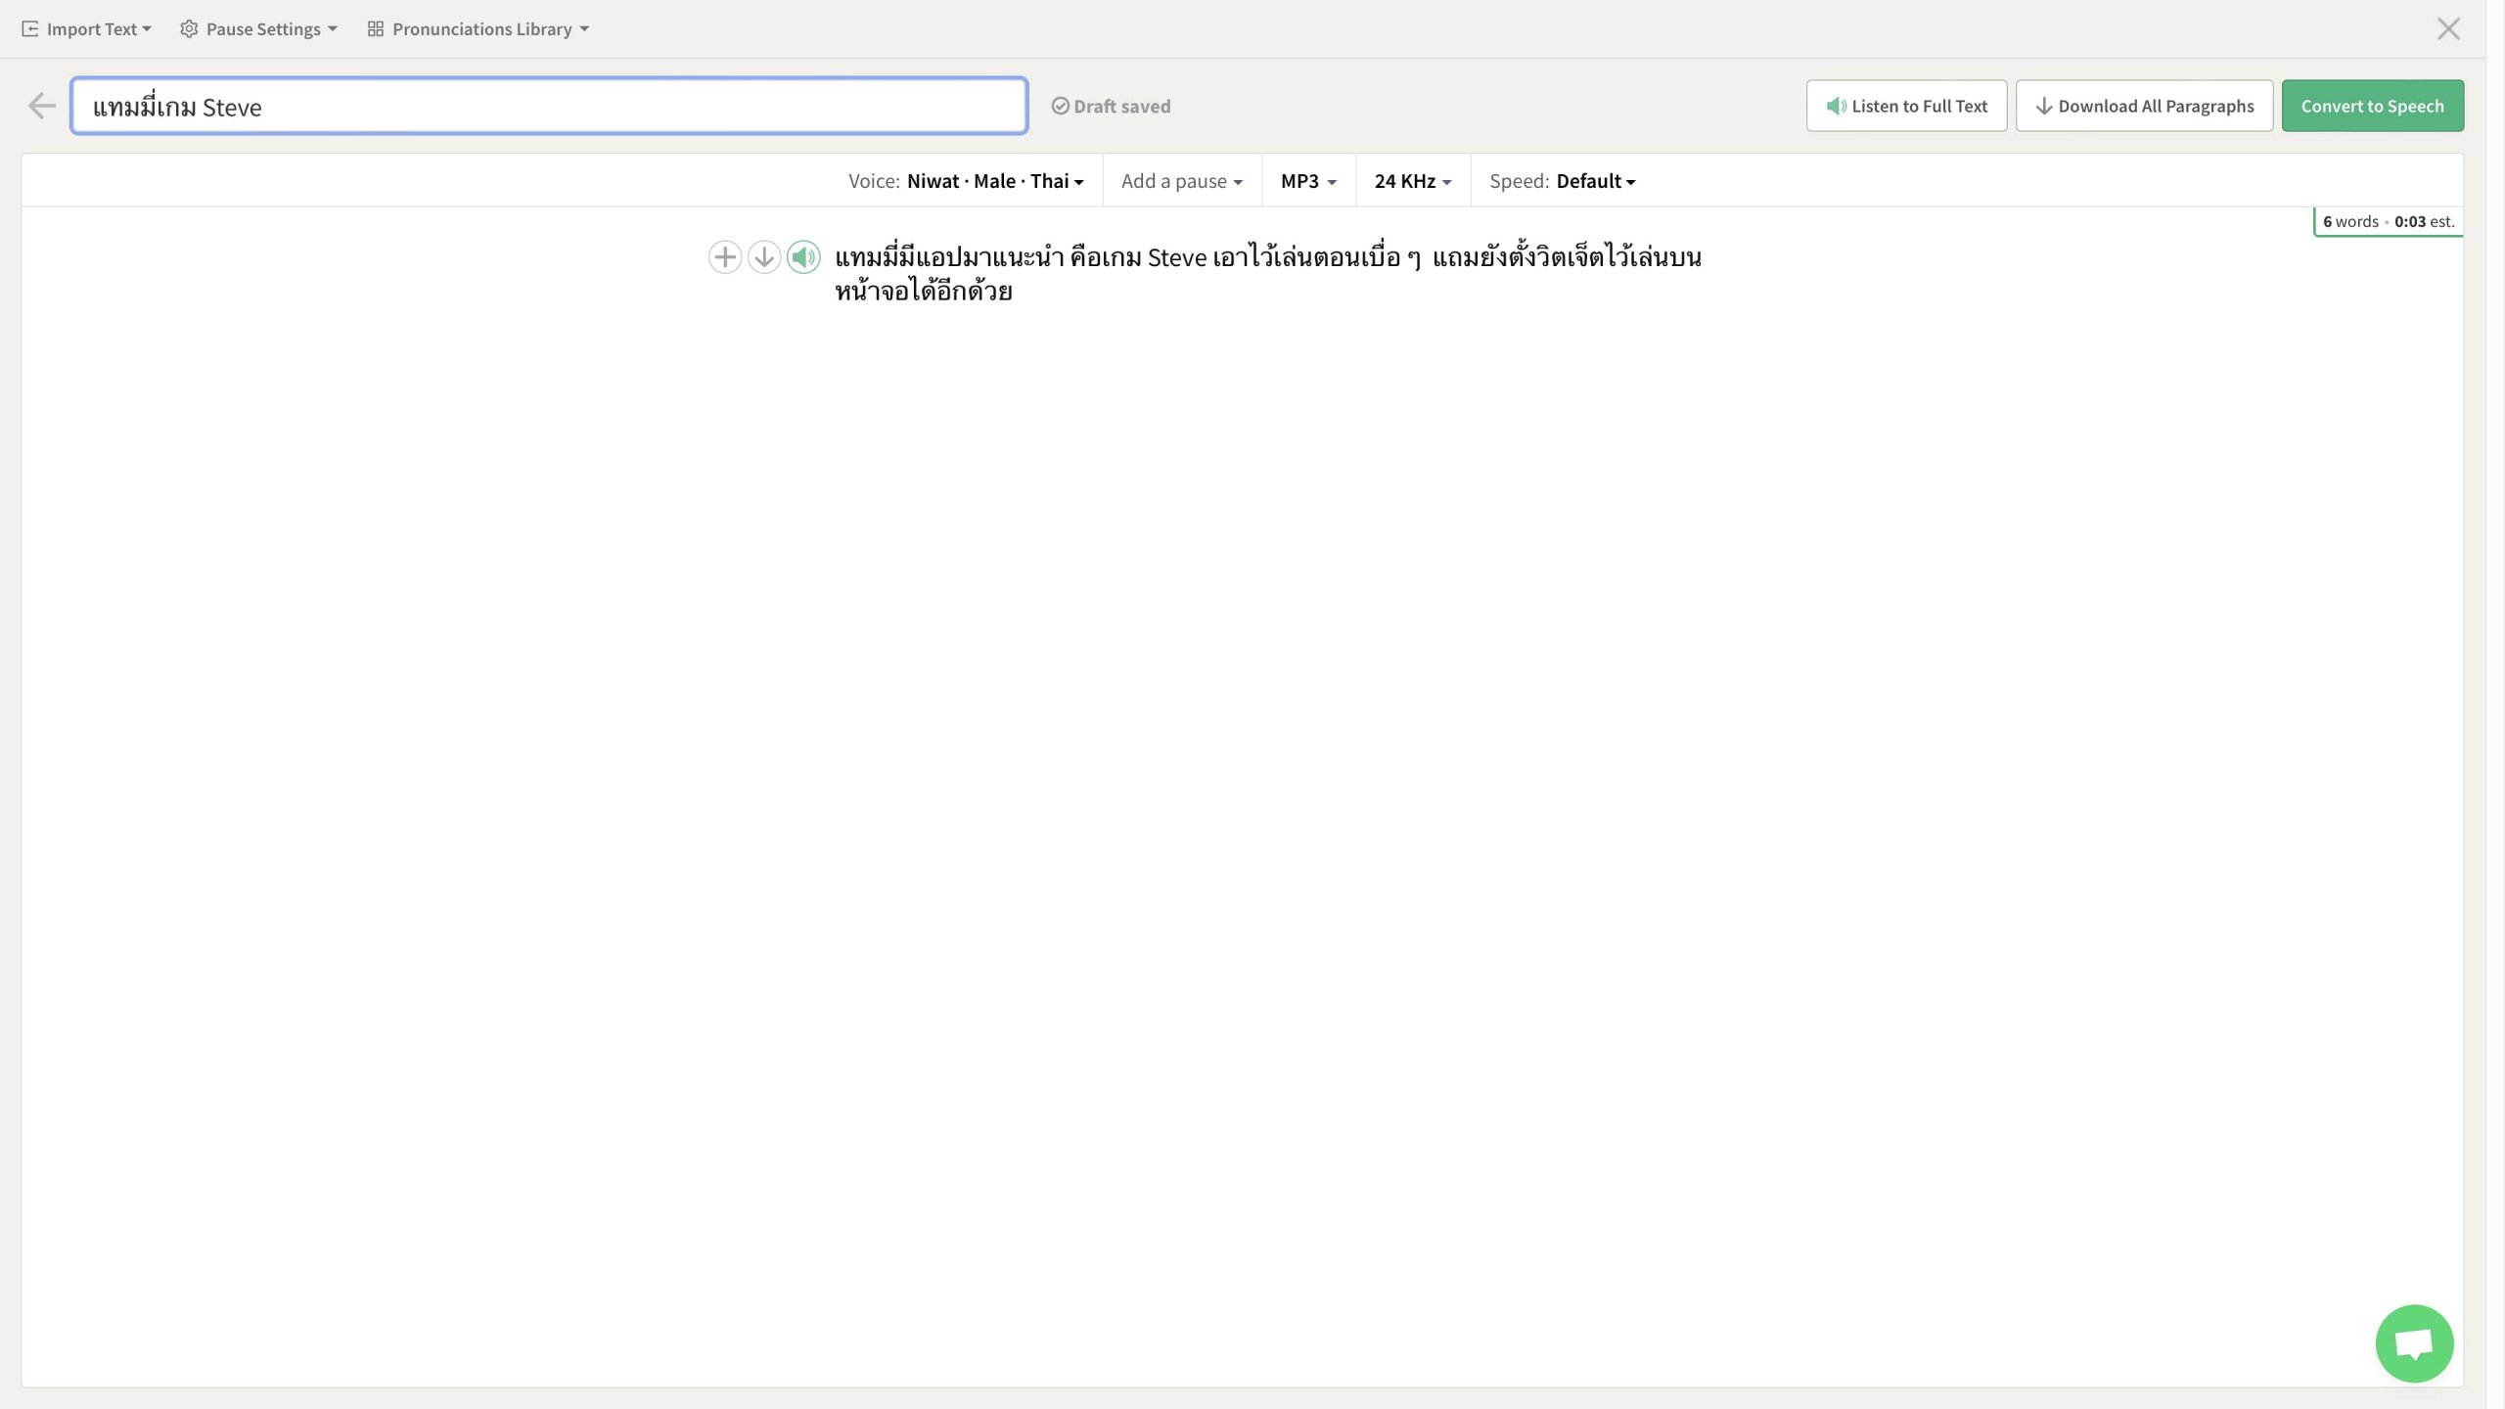Click the Download All Paragraphs button
The width and height of the screenshot is (2505, 1409).
click(x=2144, y=106)
